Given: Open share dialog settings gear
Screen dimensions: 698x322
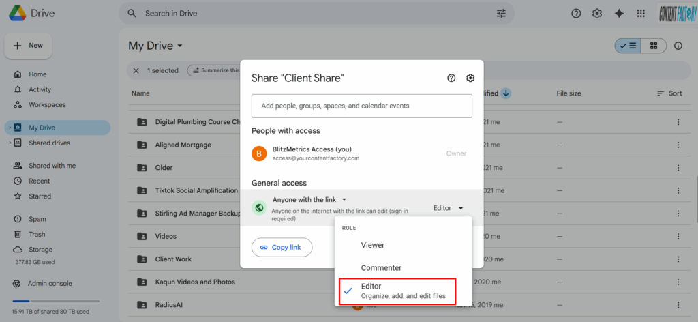Looking at the screenshot, I should [x=470, y=78].
